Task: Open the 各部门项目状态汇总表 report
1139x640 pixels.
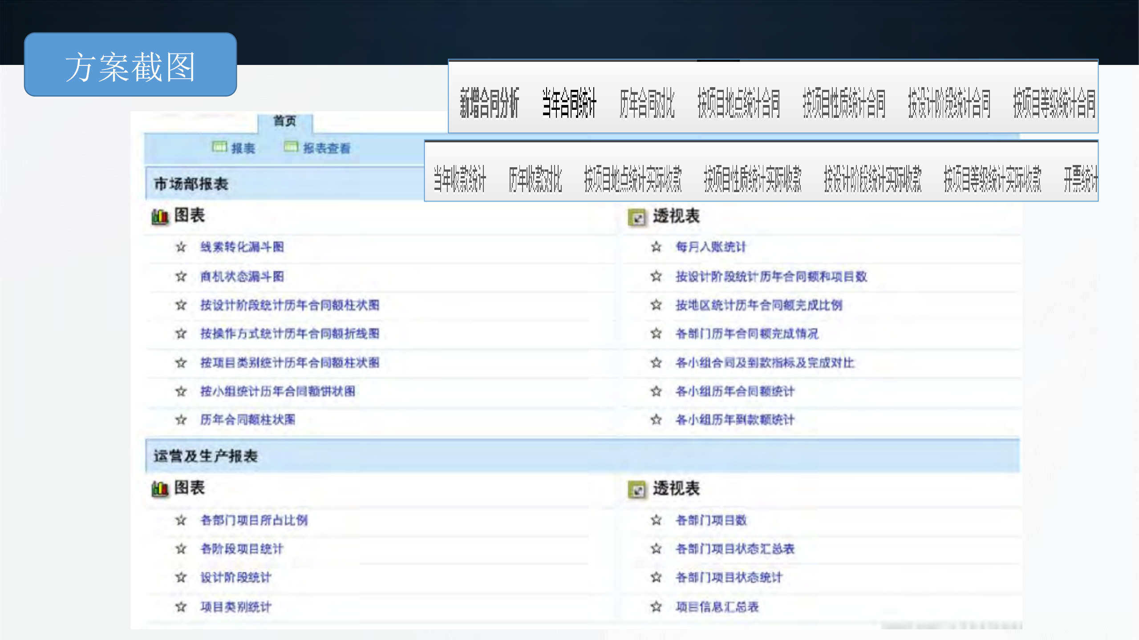Action: [x=736, y=548]
